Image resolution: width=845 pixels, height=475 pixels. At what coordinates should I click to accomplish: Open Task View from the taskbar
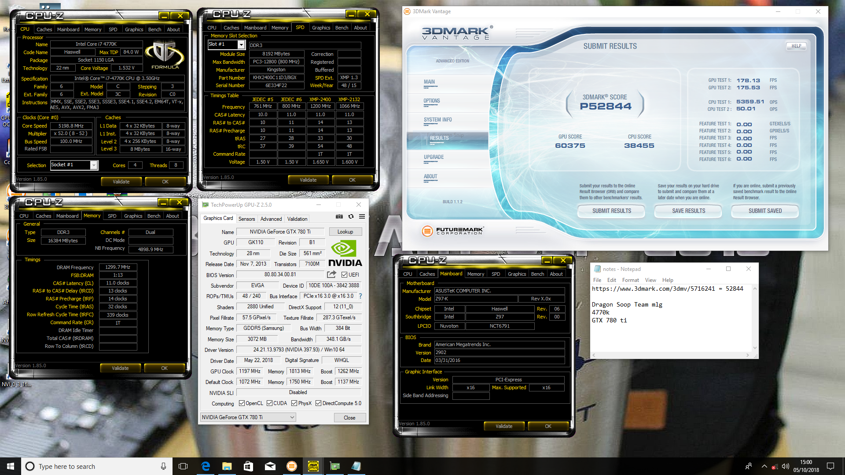tap(183, 466)
